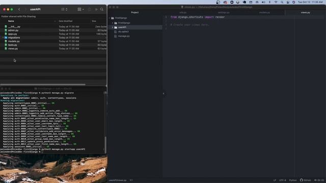326x183 pixels.
Task: Open Spotlight search from the macOS menu bar
Action: click(282, 2)
